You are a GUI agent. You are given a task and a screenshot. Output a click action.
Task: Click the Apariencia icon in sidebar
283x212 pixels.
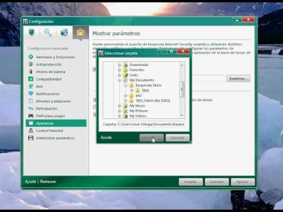click(x=31, y=123)
